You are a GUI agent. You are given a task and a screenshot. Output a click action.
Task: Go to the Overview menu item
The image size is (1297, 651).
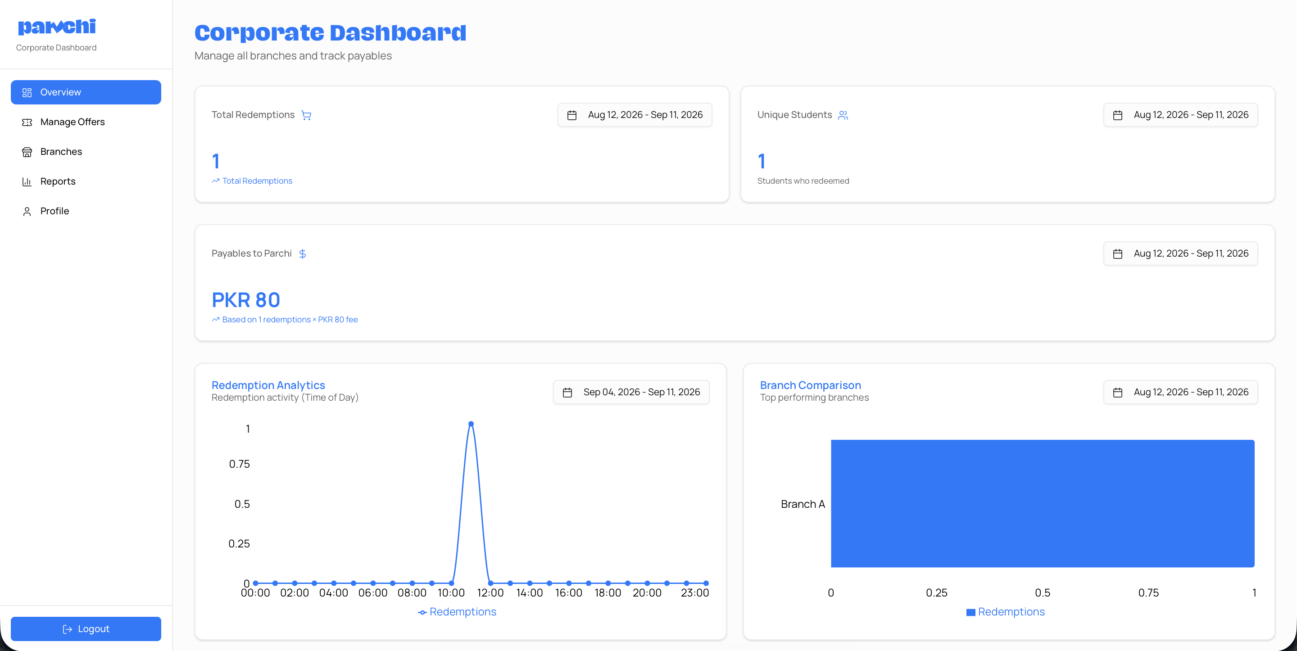tap(86, 92)
